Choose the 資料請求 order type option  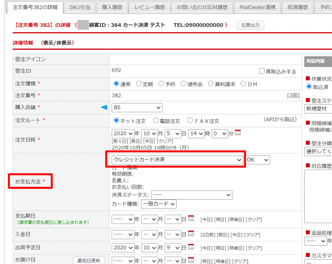tap(211, 84)
